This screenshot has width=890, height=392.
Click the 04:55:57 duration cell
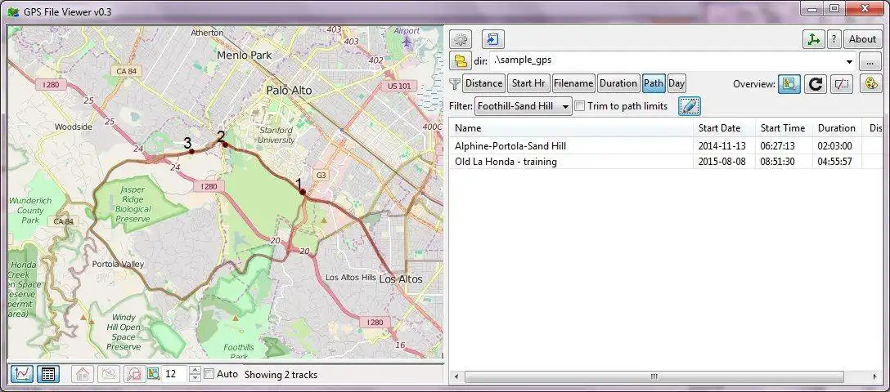click(x=835, y=162)
